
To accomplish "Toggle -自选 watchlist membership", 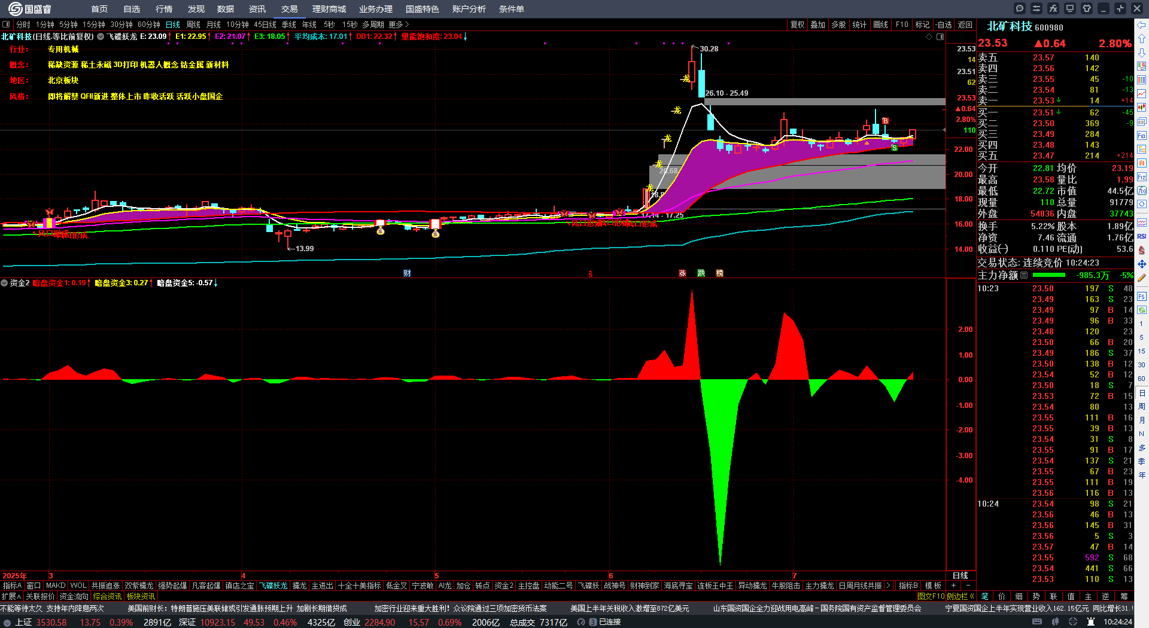I will [x=944, y=25].
